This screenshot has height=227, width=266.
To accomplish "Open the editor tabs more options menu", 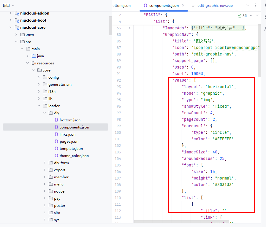I will pos(255,5).
